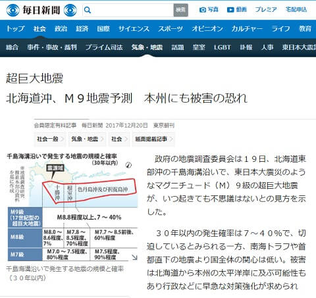316x298 pixels.
Task: Click the date text 2017年12月20日
Action: coord(126,126)
